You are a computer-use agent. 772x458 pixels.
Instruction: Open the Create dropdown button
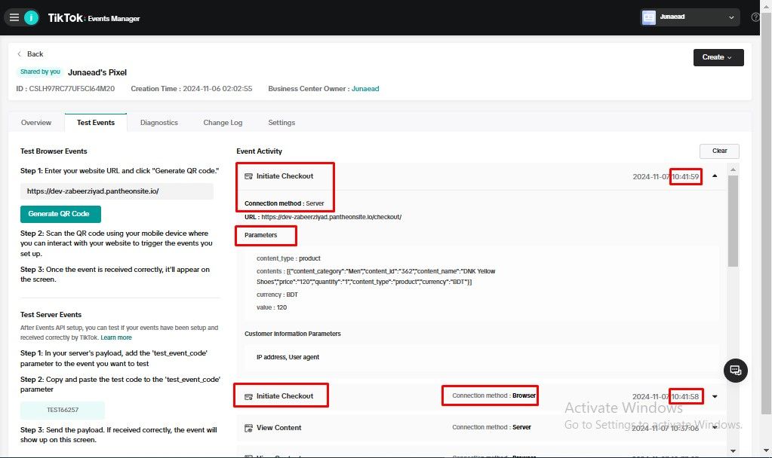tap(718, 57)
